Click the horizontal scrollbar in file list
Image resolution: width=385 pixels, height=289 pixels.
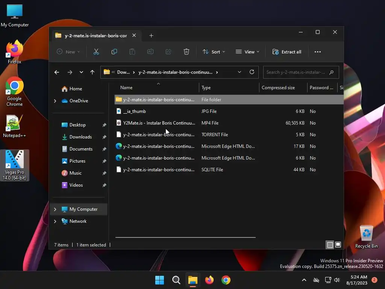pyautogui.click(x=185, y=237)
